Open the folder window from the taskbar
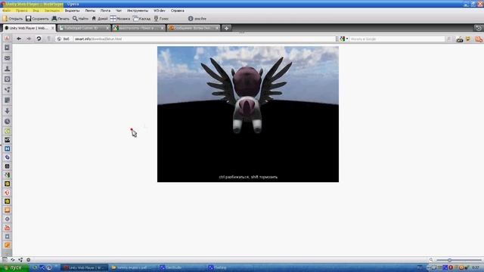484x272 pixels. tap(133, 267)
